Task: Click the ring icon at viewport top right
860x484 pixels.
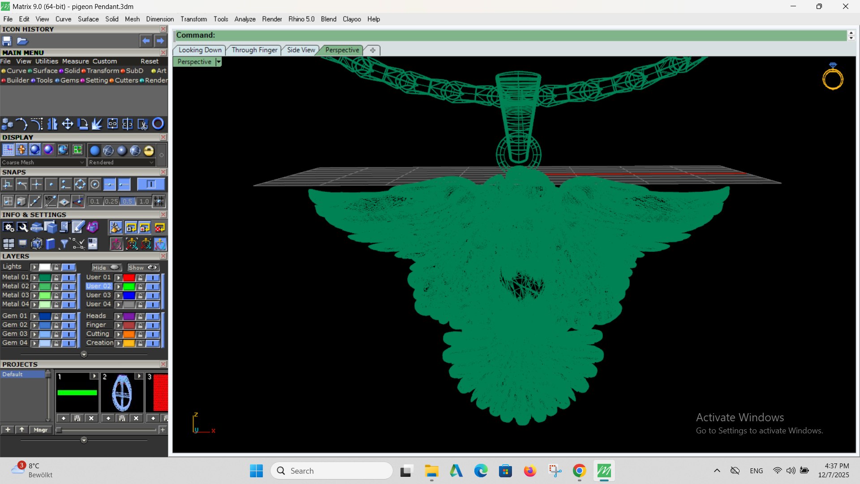Action: 833,77
